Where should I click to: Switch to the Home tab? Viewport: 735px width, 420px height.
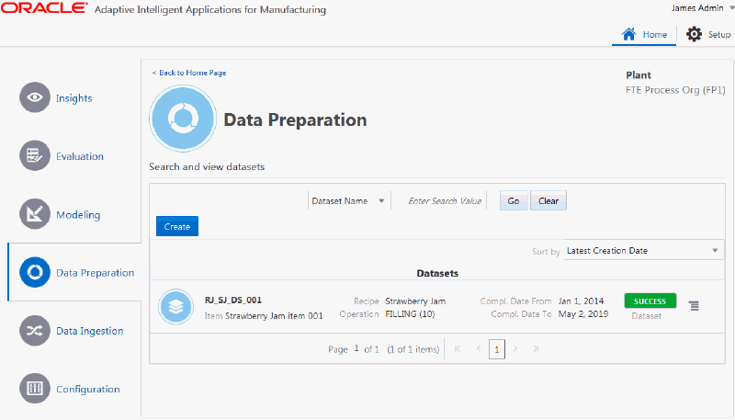pyautogui.click(x=644, y=34)
